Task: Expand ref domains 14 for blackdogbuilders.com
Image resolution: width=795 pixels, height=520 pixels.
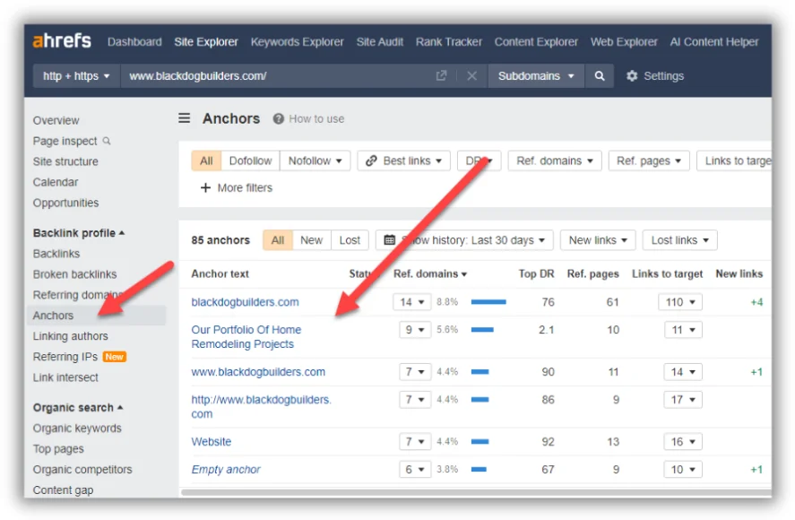Action: (411, 302)
